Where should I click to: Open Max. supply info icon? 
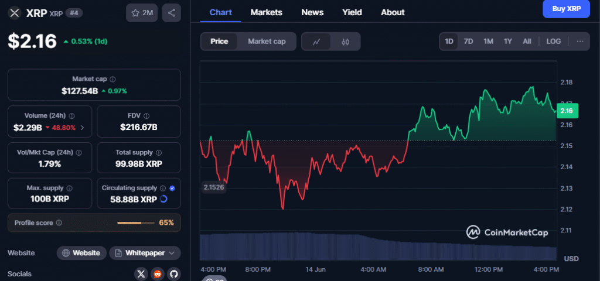70,189
